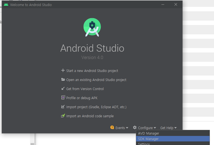Choose Settings in the Configure menu
The height and width of the screenshot is (145, 214).
tap(173, 143)
